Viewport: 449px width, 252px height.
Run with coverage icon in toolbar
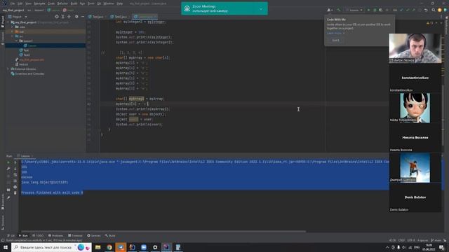[x=380, y=10]
